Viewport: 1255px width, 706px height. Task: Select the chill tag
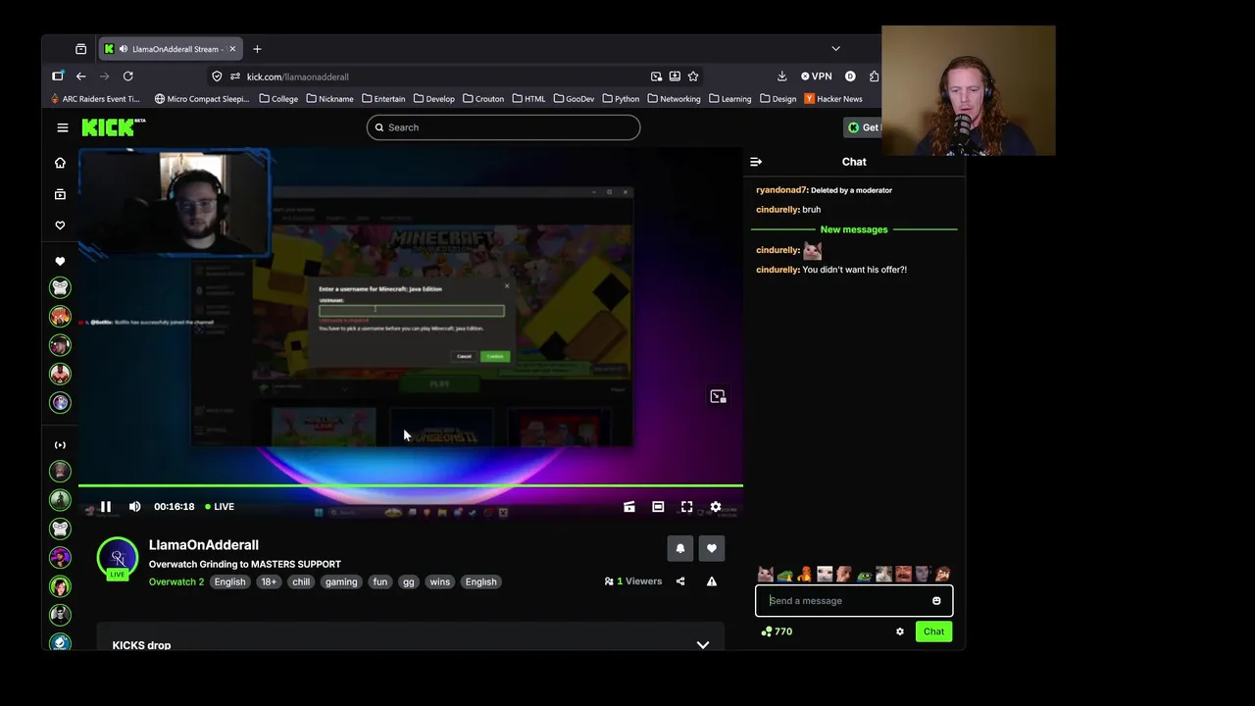301,582
